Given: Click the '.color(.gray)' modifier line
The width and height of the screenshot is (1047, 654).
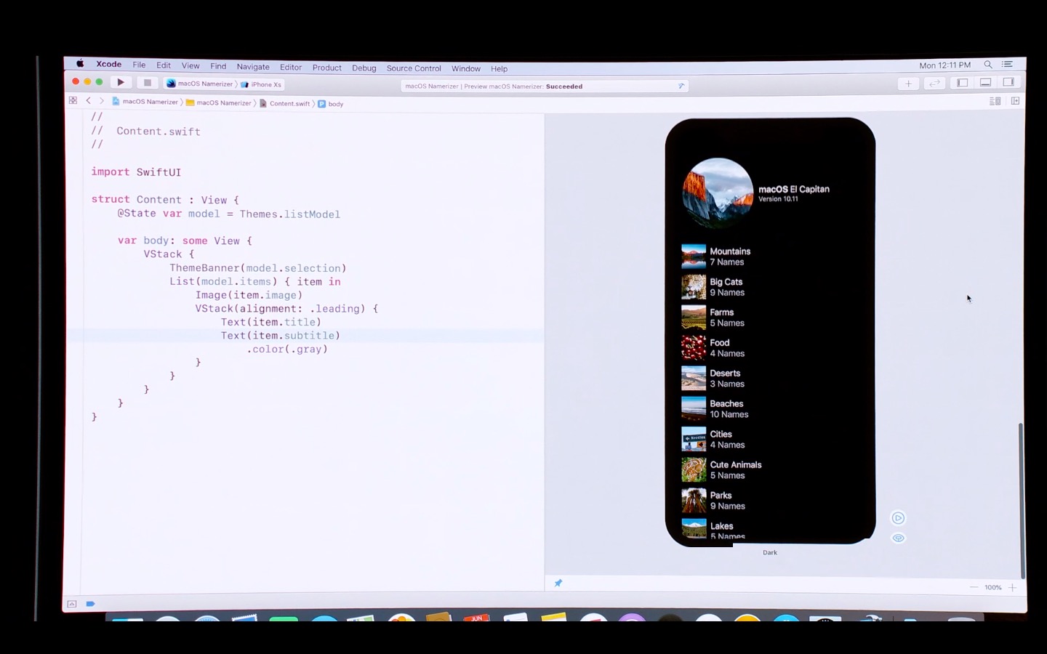Looking at the screenshot, I should tap(287, 350).
